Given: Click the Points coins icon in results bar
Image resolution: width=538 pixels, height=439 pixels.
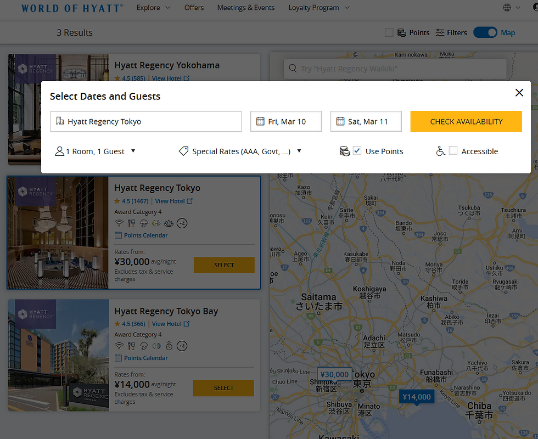Looking at the screenshot, I should 401,32.
